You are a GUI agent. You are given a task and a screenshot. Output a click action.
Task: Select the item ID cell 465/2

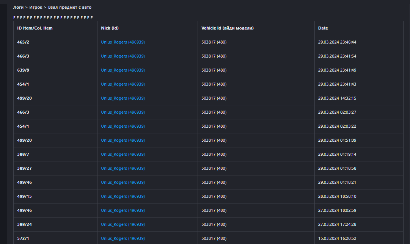point(23,42)
